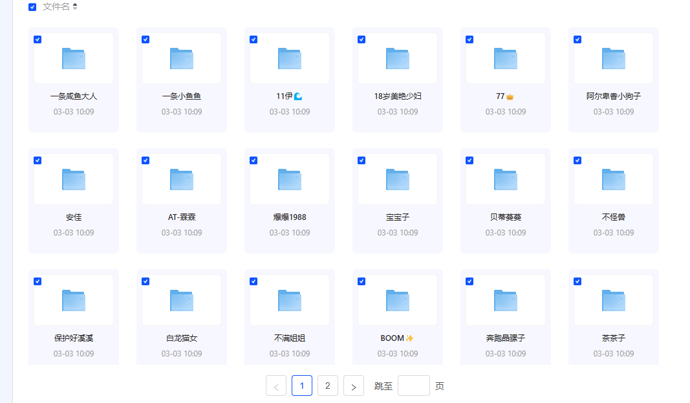Select page 1 in pagination
Image resolution: width=690 pixels, height=403 pixels.
tap(302, 386)
